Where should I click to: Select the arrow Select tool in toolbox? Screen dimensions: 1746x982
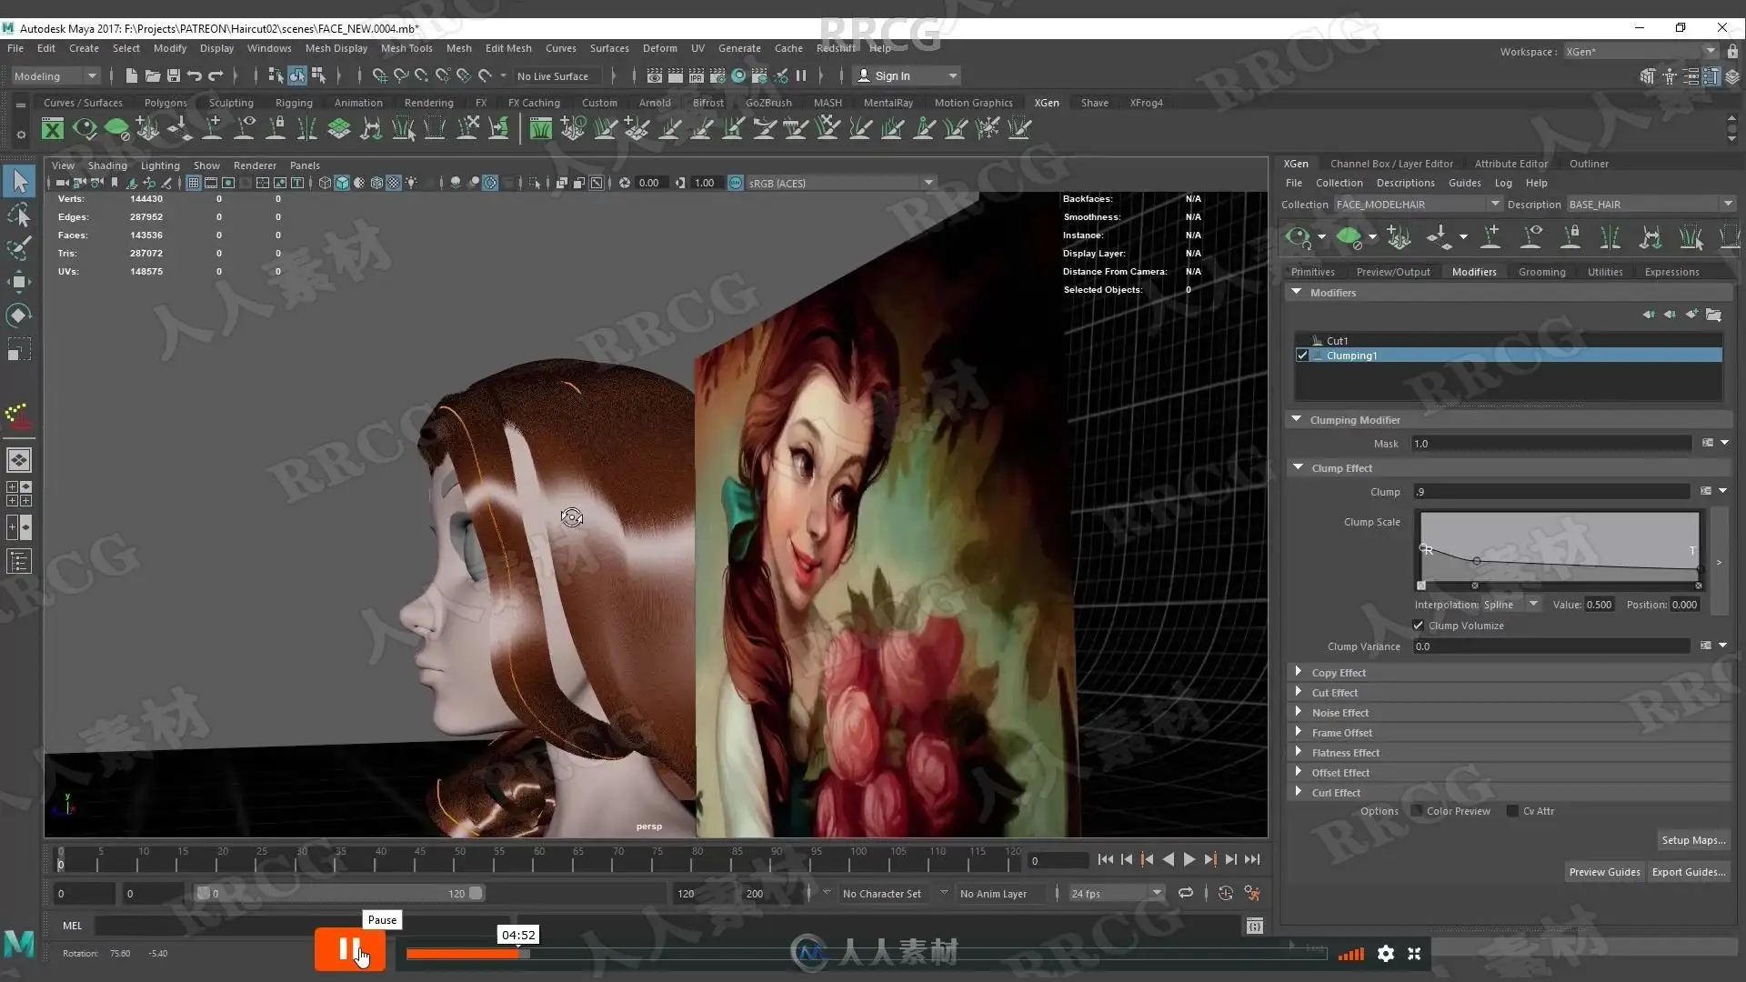[19, 181]
